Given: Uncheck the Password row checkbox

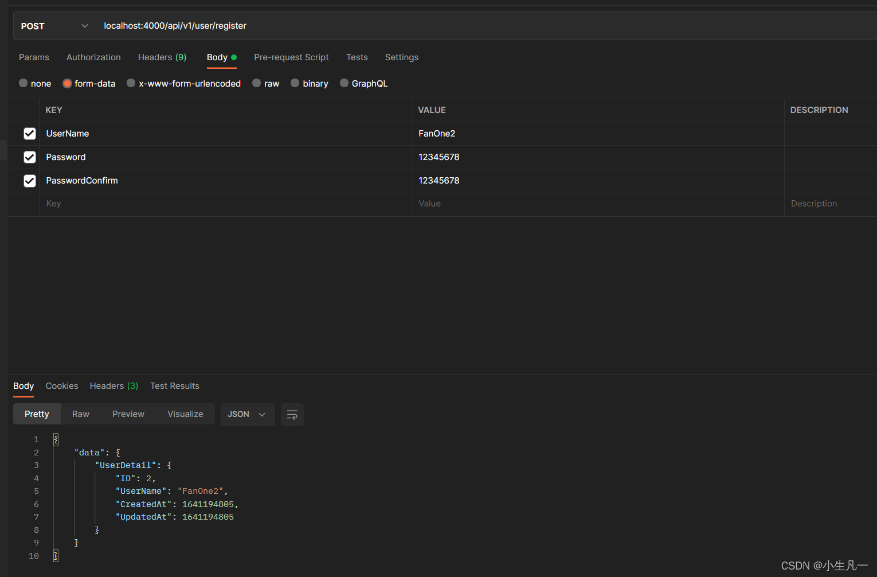Looking at the screenshot, I should [30, 157].
